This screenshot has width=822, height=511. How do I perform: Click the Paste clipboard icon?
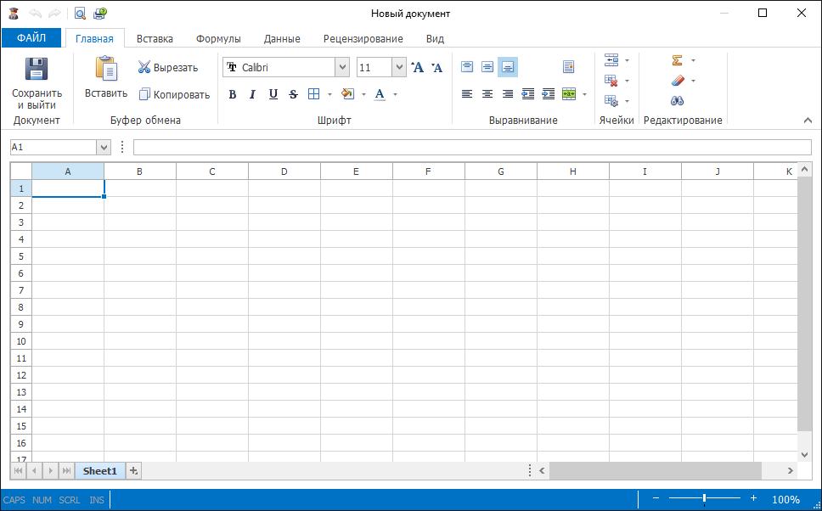click(x=106, y=69)
